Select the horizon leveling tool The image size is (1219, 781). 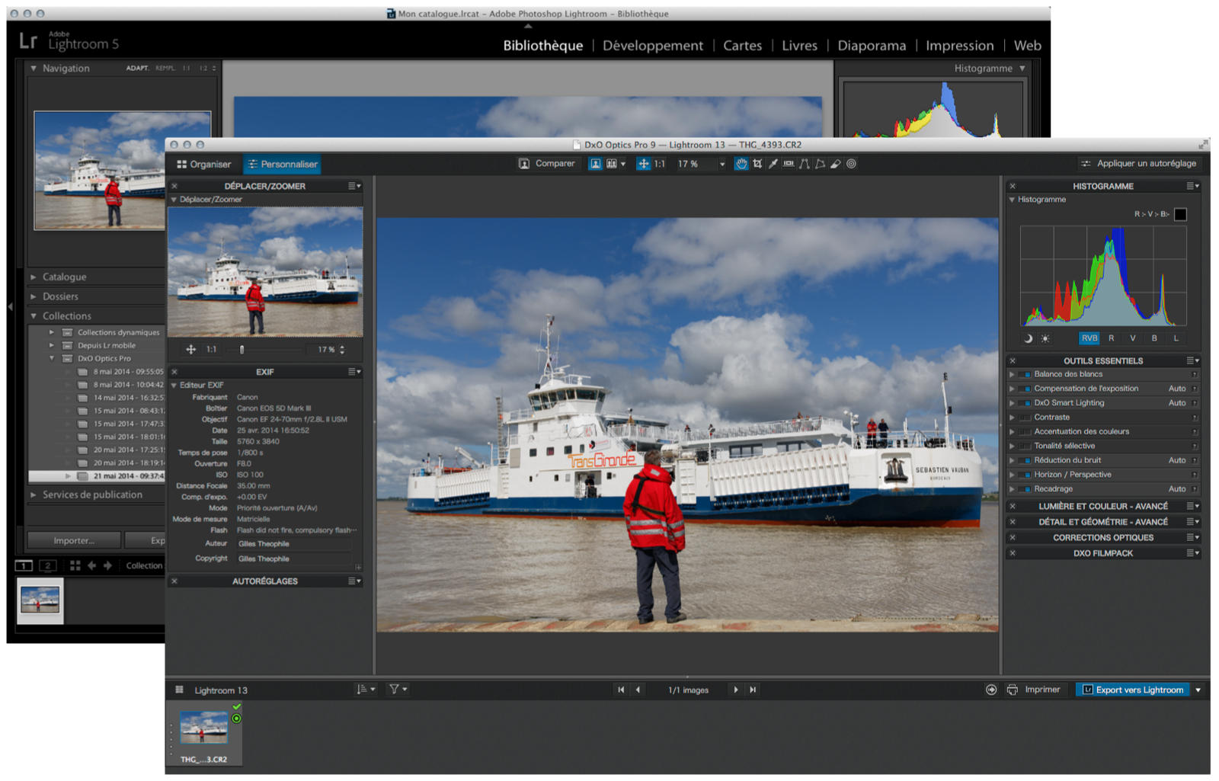789,164
